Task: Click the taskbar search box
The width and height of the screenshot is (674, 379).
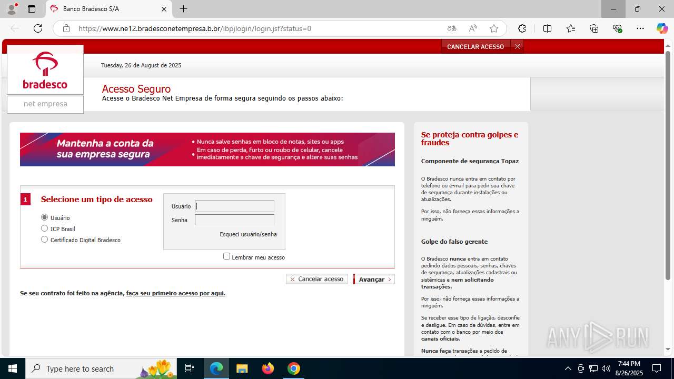Action: (101, 368)
